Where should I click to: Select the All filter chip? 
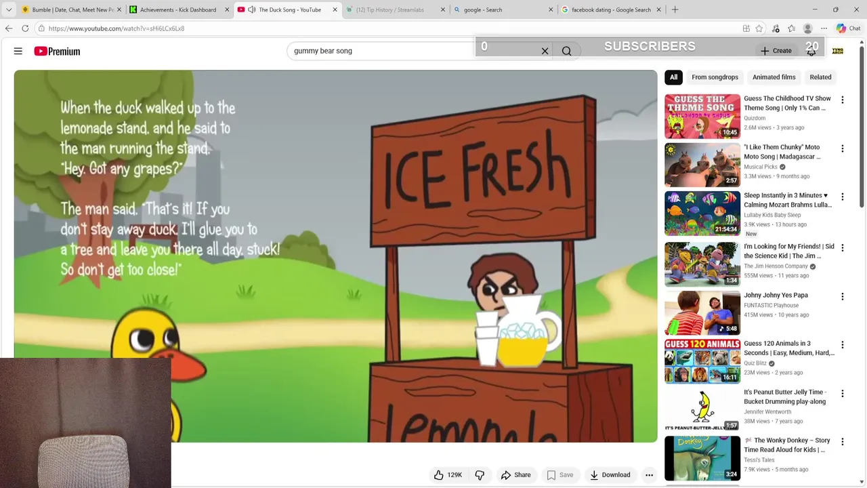pos(673,77)
